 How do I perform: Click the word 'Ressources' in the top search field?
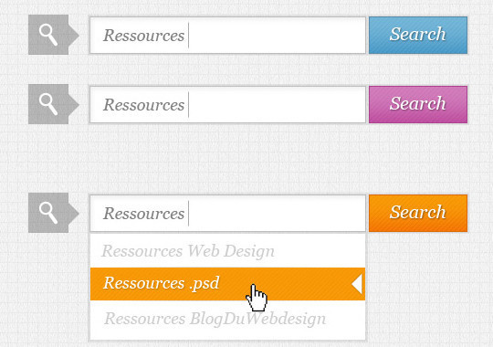(143, 36)
